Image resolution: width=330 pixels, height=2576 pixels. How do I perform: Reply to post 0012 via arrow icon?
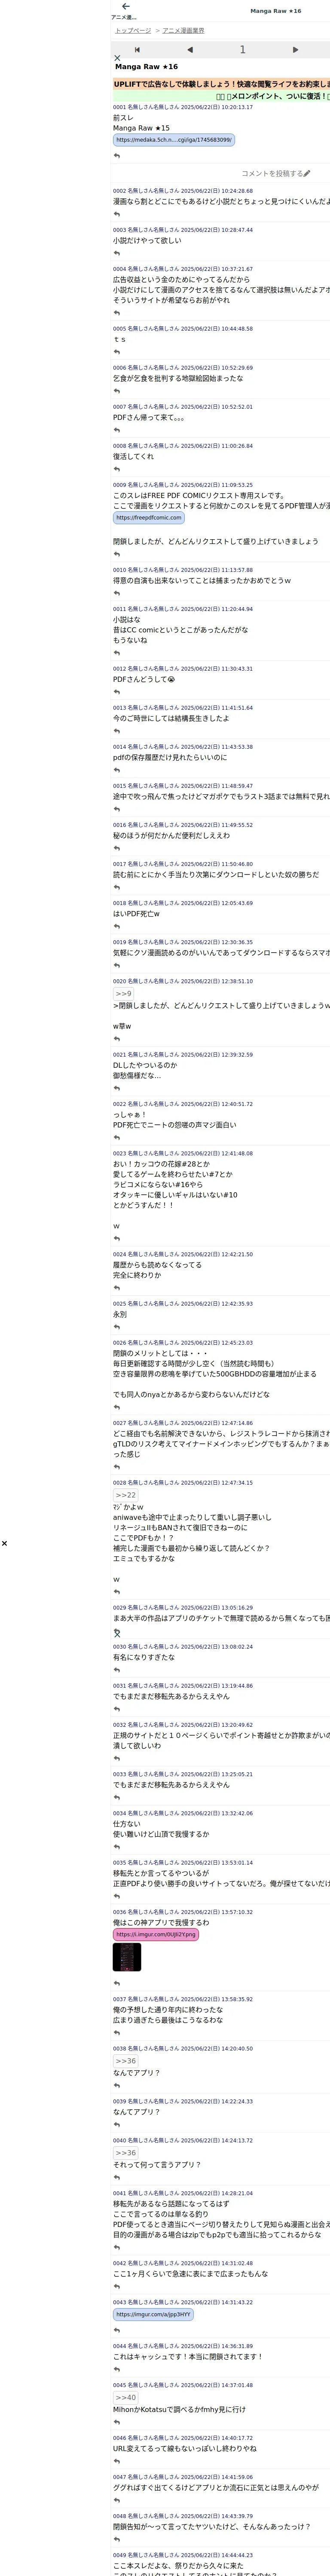[x=116, y=692]
